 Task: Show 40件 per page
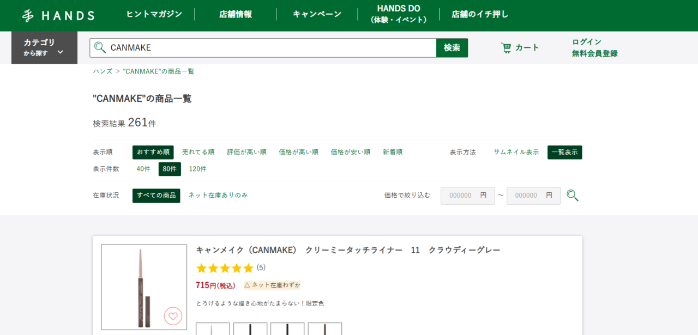pyautogui.click(x=143, y=169)
